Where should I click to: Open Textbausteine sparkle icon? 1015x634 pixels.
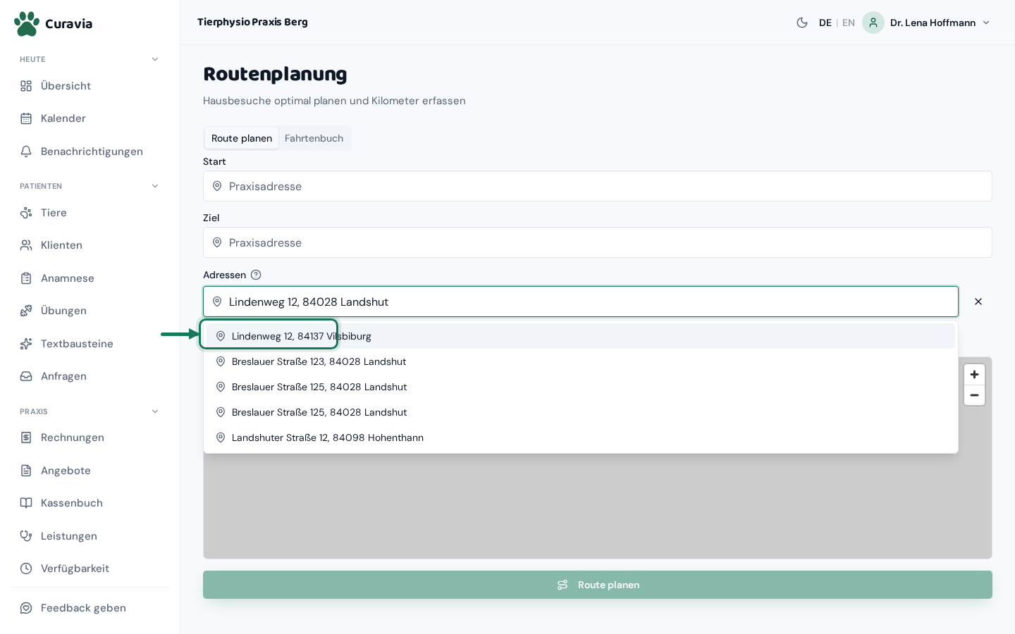26,344
